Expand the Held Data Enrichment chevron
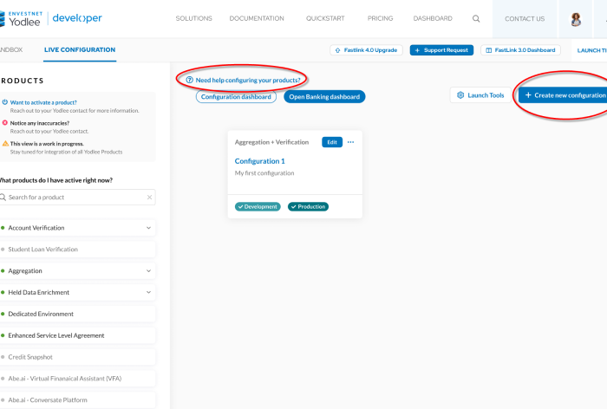The height and width of the screenshot is (409, 607). coord(148,292)
